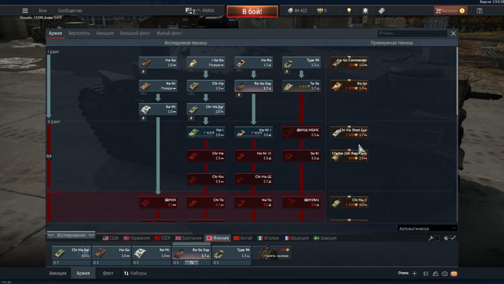Screen dimensions: 504x284
Task: Select the Chi-Nu tank
Action: pyautogui.click(x=206, y=179)
